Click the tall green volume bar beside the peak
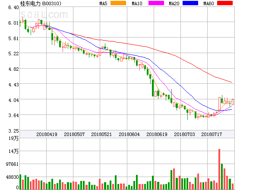Image resolution: width=259 pixels, height=190 pixels. tap(222, 177)
